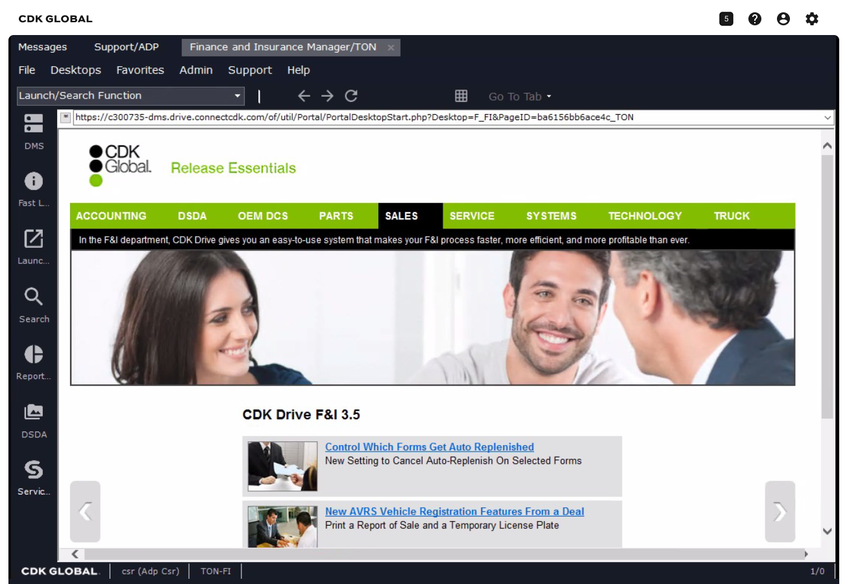Image resolution: width=849 pixels, height=584 pixels.
Task: Go forward with the right arrow
Action: coord(327,96)
